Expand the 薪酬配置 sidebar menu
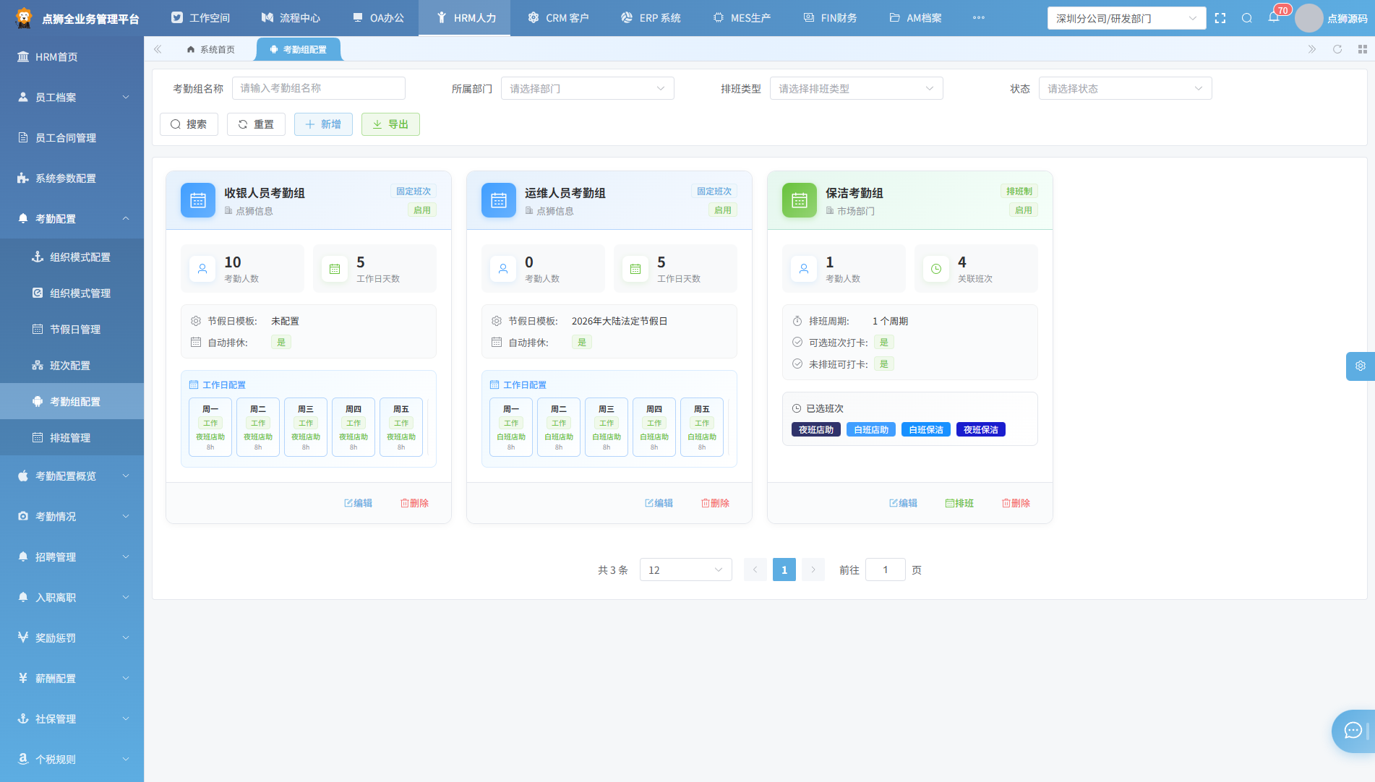Image resolution: width=1375 pixels, height=782 pixels. pos(72,678)
